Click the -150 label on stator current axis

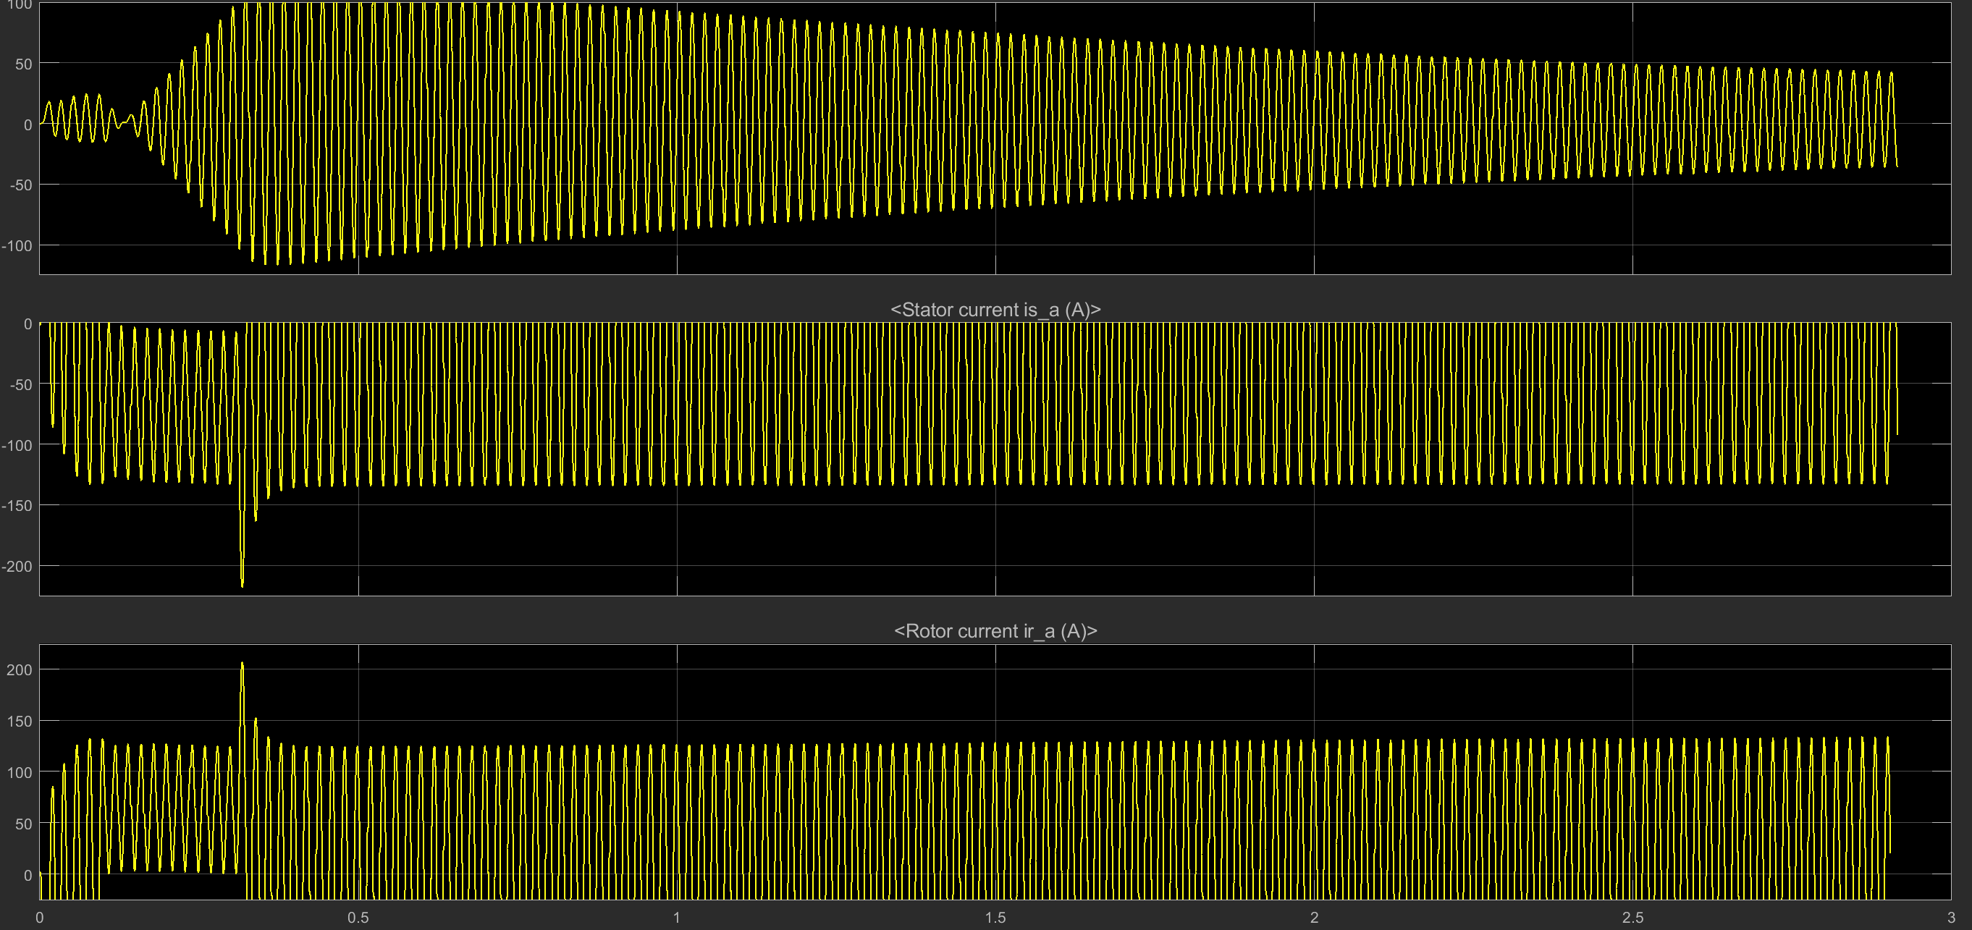pos(17,505)
